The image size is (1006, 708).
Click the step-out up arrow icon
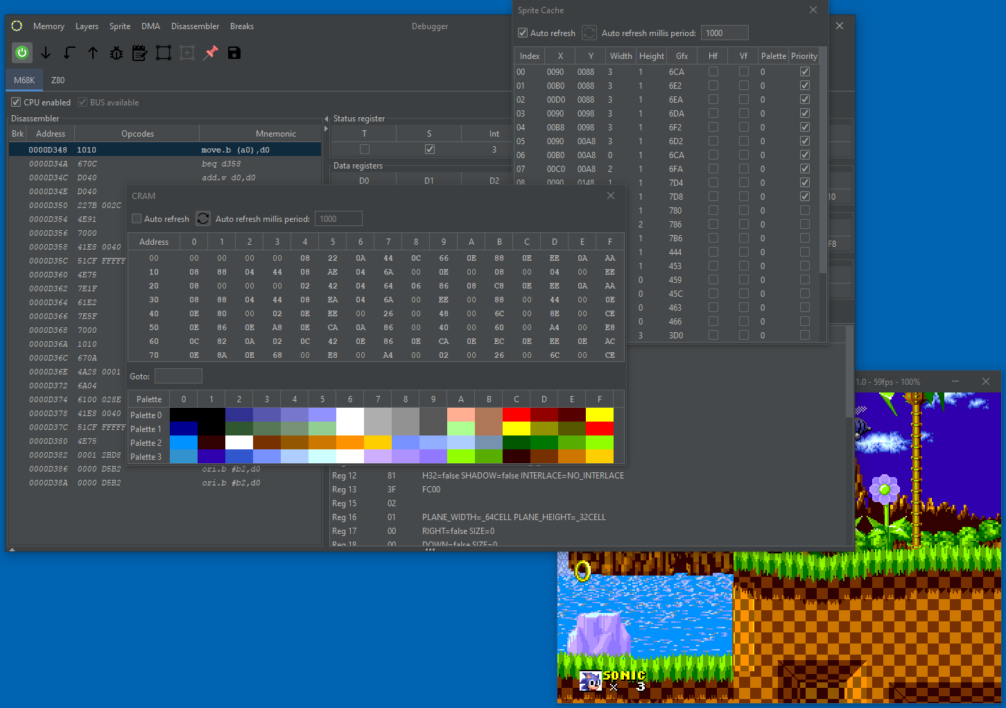click(93, 53)
